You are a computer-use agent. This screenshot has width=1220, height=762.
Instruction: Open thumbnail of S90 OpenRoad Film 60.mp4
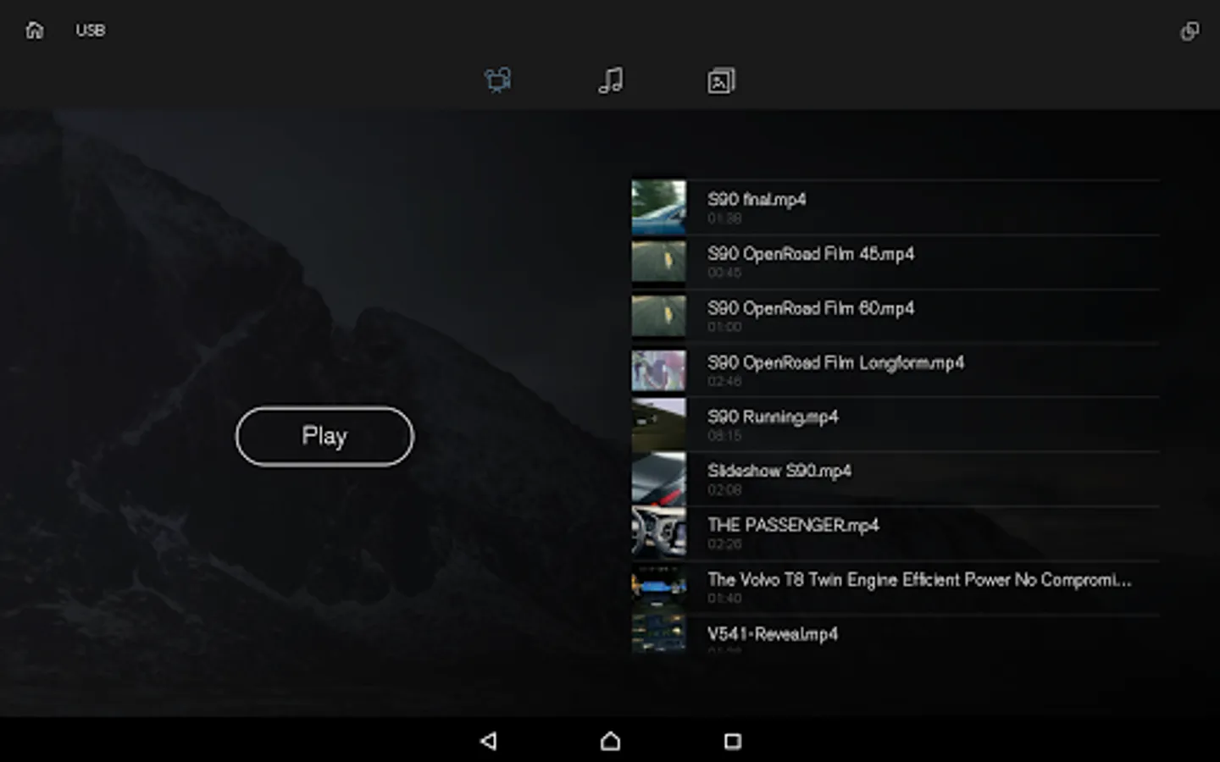pyautogui.click(x=659, y=315)
